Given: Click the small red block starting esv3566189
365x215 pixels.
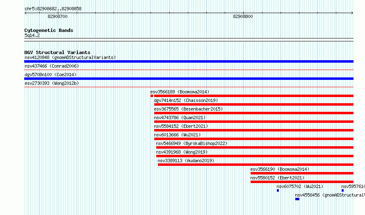Looking at the screenshot, I should [x=152, y=96].
